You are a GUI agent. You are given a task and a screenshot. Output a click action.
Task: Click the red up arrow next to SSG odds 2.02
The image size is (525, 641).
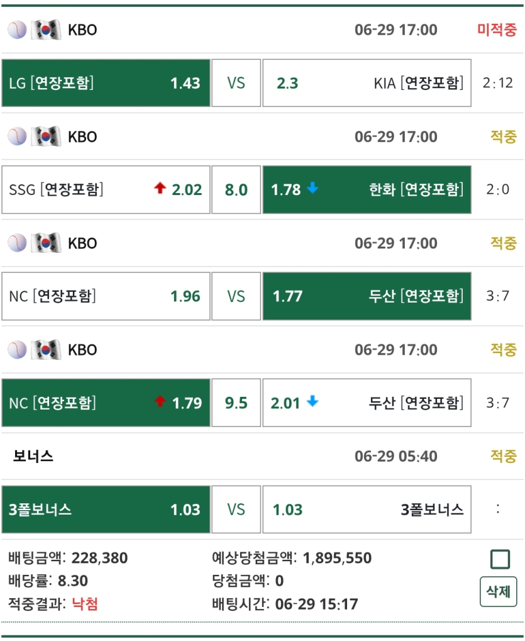160,189
